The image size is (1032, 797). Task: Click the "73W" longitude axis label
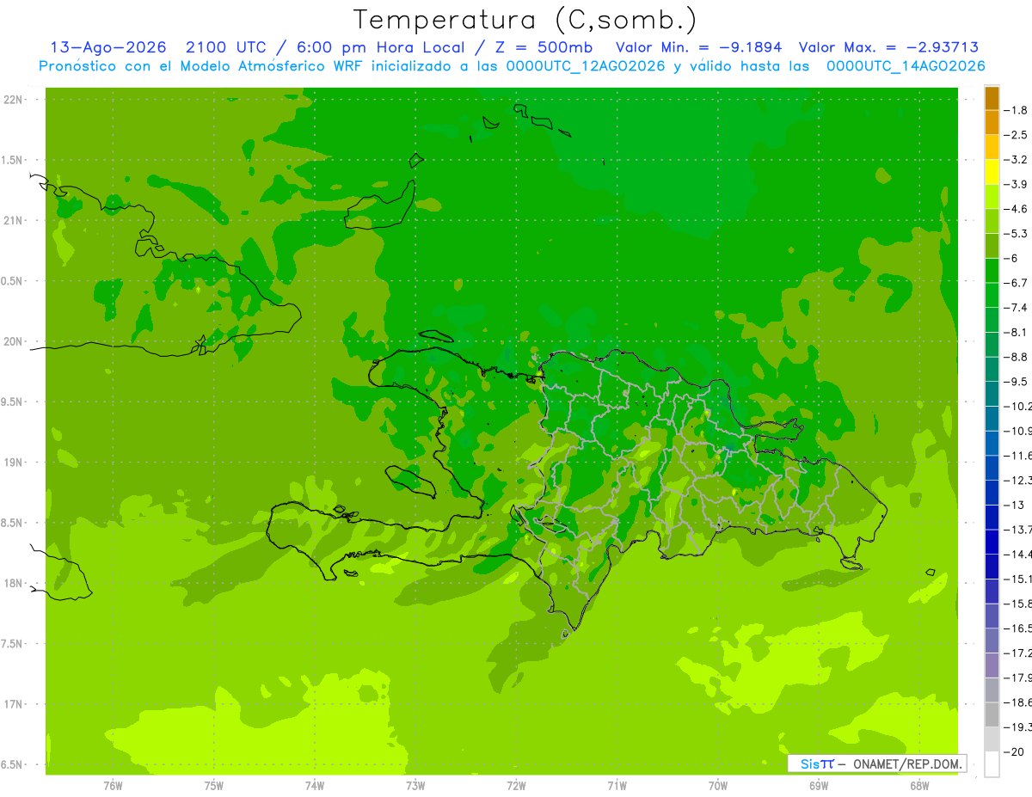415,785
